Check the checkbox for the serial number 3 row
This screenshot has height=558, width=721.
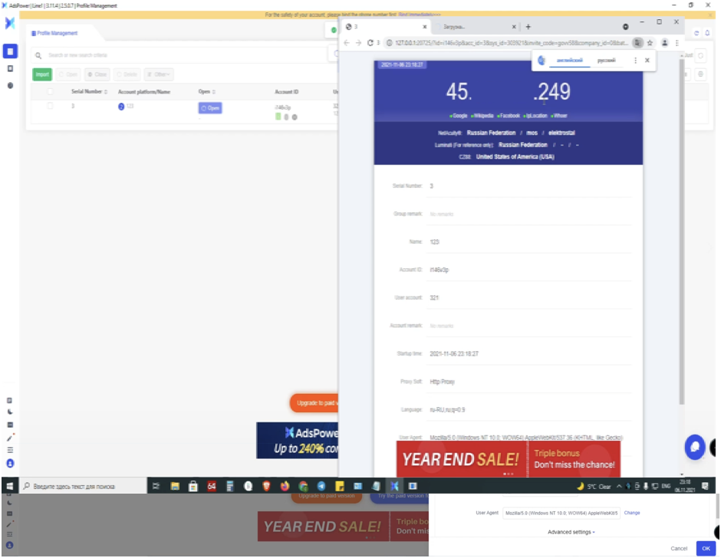coord(51,107)
